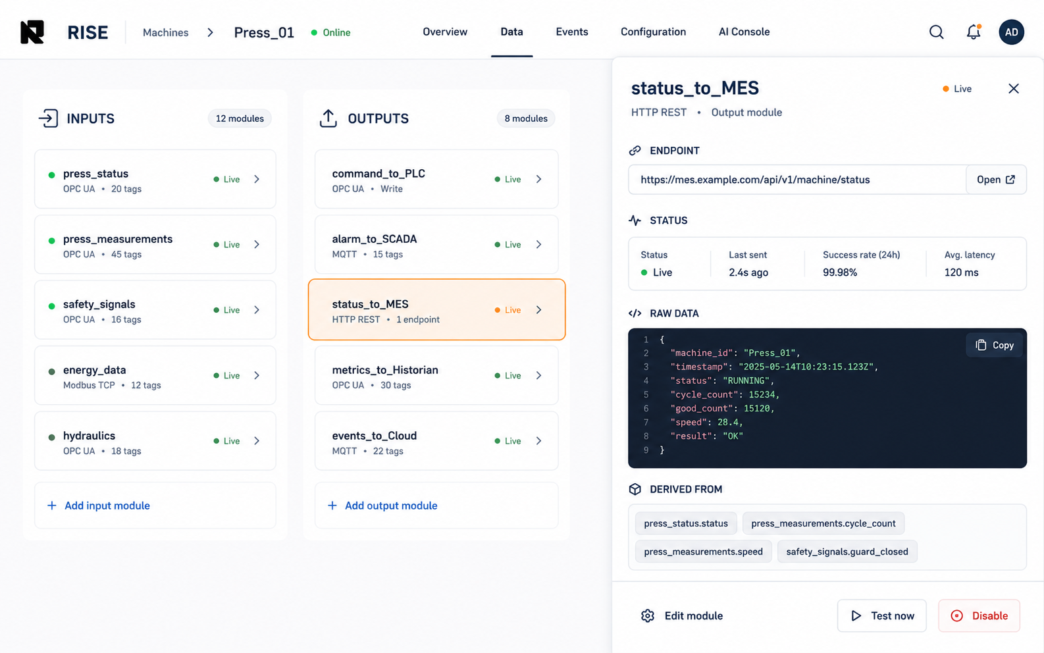Image resolution: width=1044 pixels, height=653 pixels.
Task: Click the Add output module label
Action: click(391, 506)
